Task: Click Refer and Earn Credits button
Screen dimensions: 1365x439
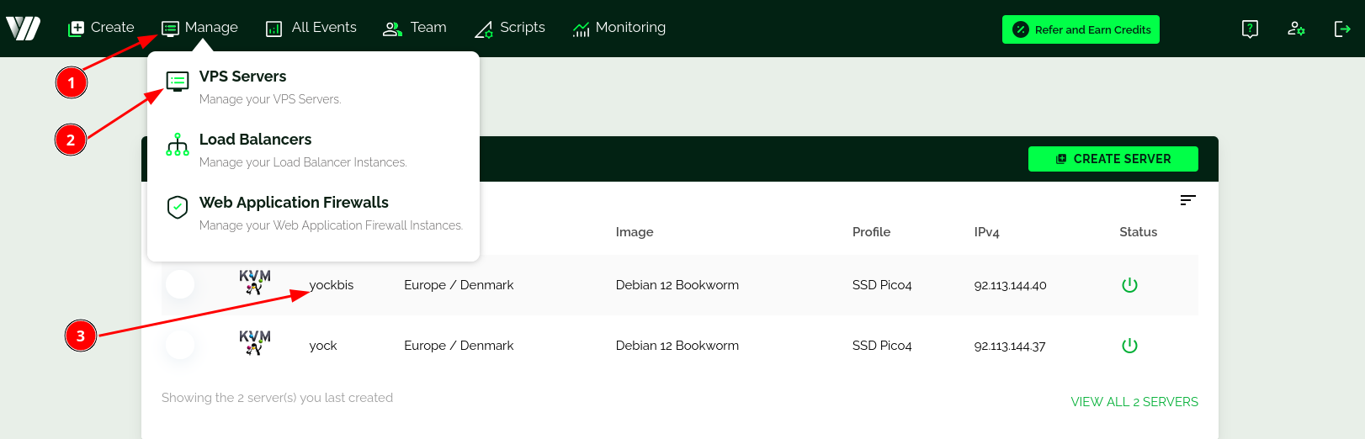Action: 1081,29
